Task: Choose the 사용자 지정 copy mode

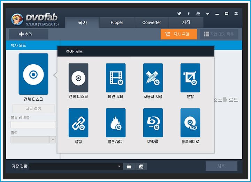Action: point(153,78)
